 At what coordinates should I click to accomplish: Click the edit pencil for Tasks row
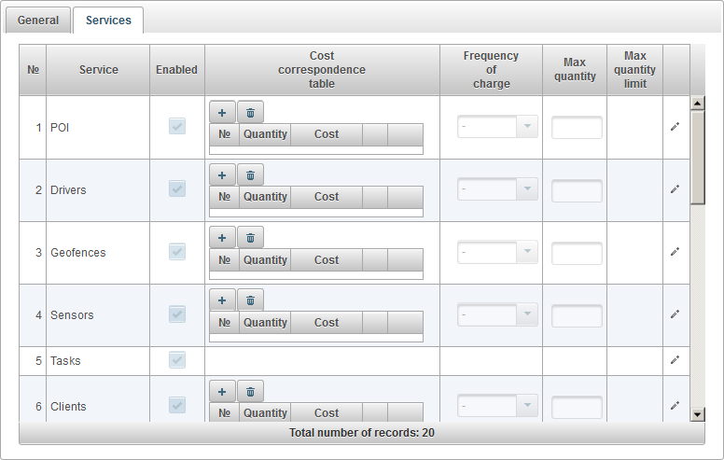(675, 360)
